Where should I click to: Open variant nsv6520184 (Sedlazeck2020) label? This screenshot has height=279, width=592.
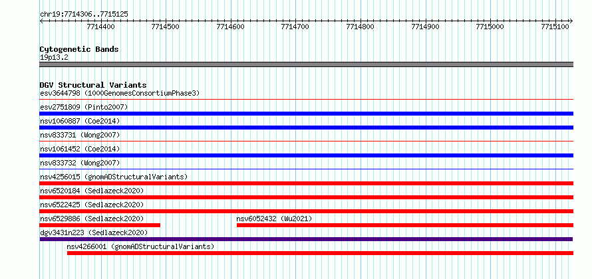click(x=92, y=191)
